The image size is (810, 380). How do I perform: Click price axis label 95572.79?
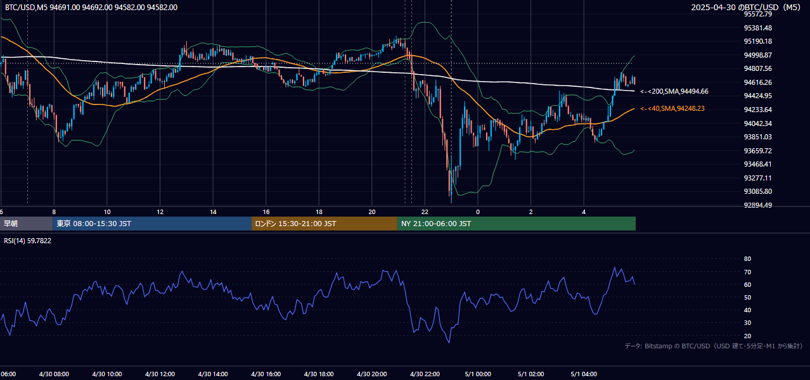click(758, 14)
